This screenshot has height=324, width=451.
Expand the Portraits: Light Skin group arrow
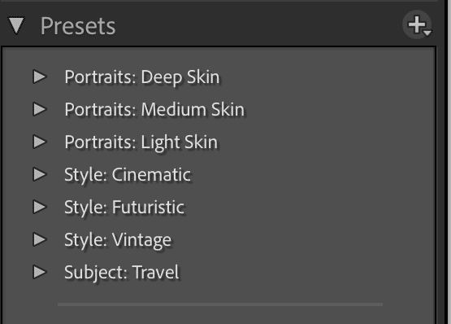[x=40, y=142]
